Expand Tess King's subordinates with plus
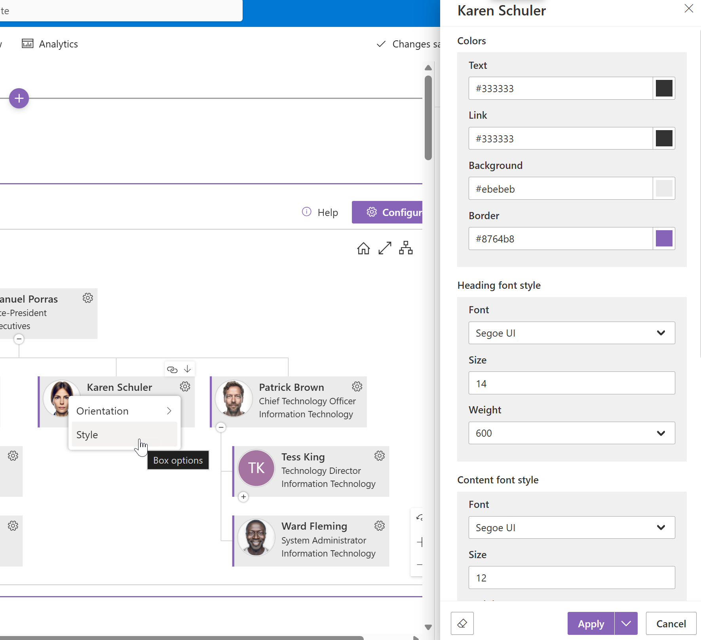The height and width of the screenshot is (640, 701). click(x=243, y=497)
